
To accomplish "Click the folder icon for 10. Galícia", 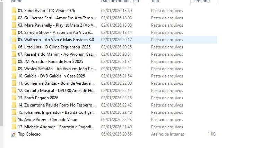I will coord(14,76).
